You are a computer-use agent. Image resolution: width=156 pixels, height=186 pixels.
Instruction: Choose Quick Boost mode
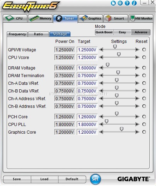point(104,32)
